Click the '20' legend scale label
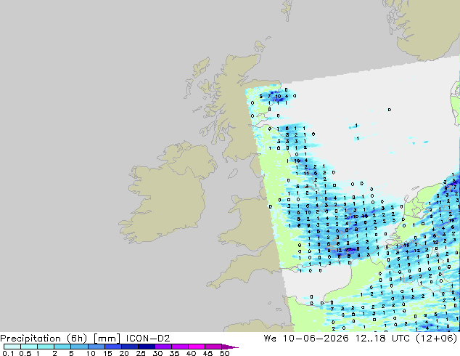 [x=124, y=353]
